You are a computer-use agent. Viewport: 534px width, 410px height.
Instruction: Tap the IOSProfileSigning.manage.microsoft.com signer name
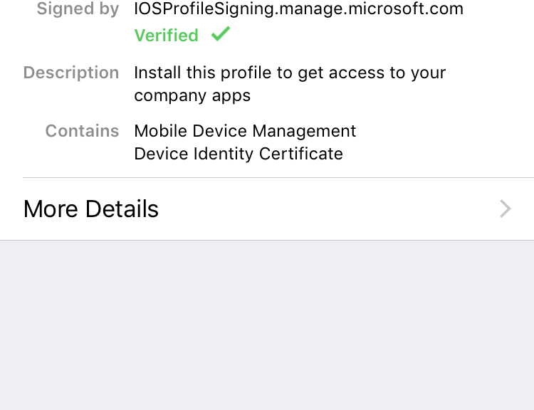click(x=298, y=9)
